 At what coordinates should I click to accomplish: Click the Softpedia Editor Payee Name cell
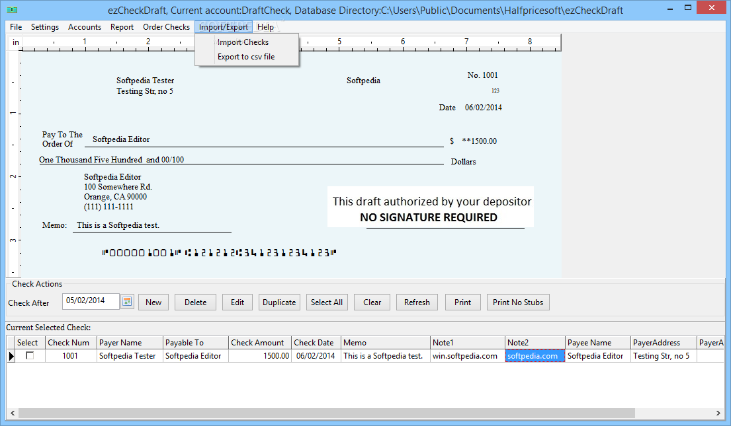click(x=597, y=356)
